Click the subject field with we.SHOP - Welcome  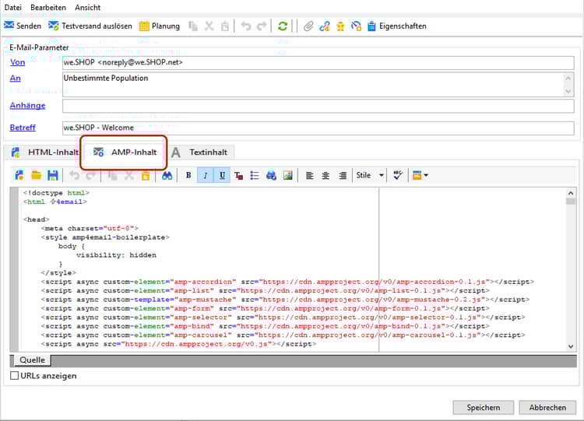[318, 128]
